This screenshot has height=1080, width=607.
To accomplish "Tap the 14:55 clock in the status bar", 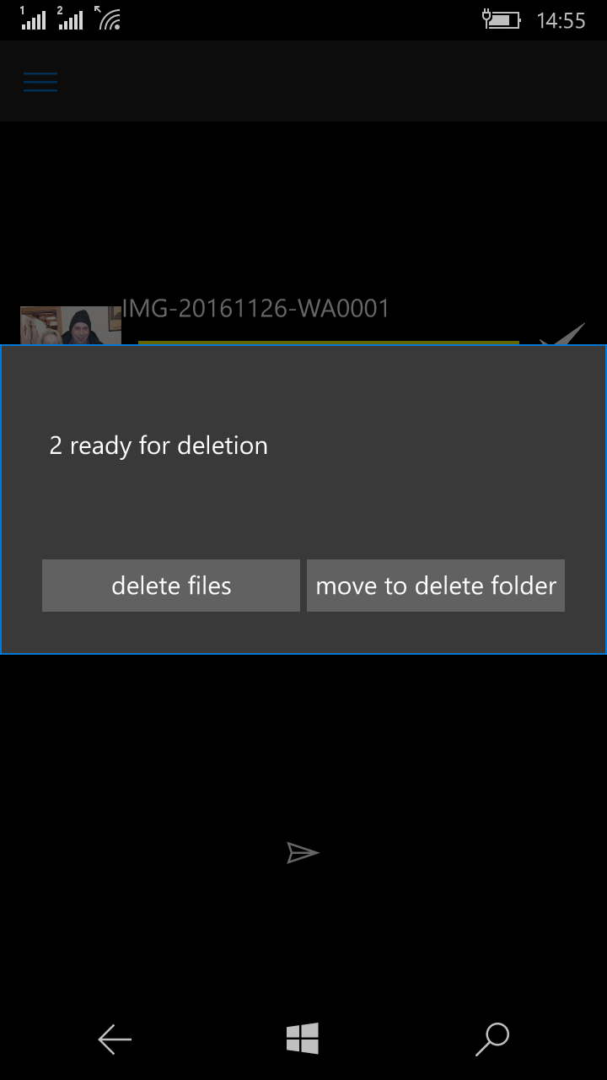I will pyautogui.click(x=561, y=20).
